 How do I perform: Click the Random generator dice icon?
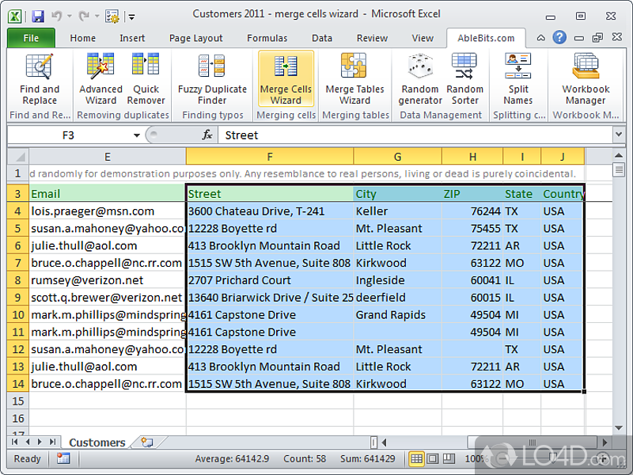click(x=420, y=79)
